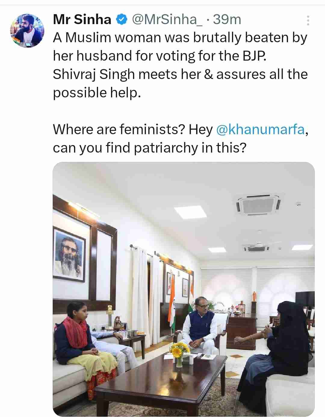Screen dimensions: 325x417
Task: Click the 'Where are feminists?' line
Action: point(119,129)
